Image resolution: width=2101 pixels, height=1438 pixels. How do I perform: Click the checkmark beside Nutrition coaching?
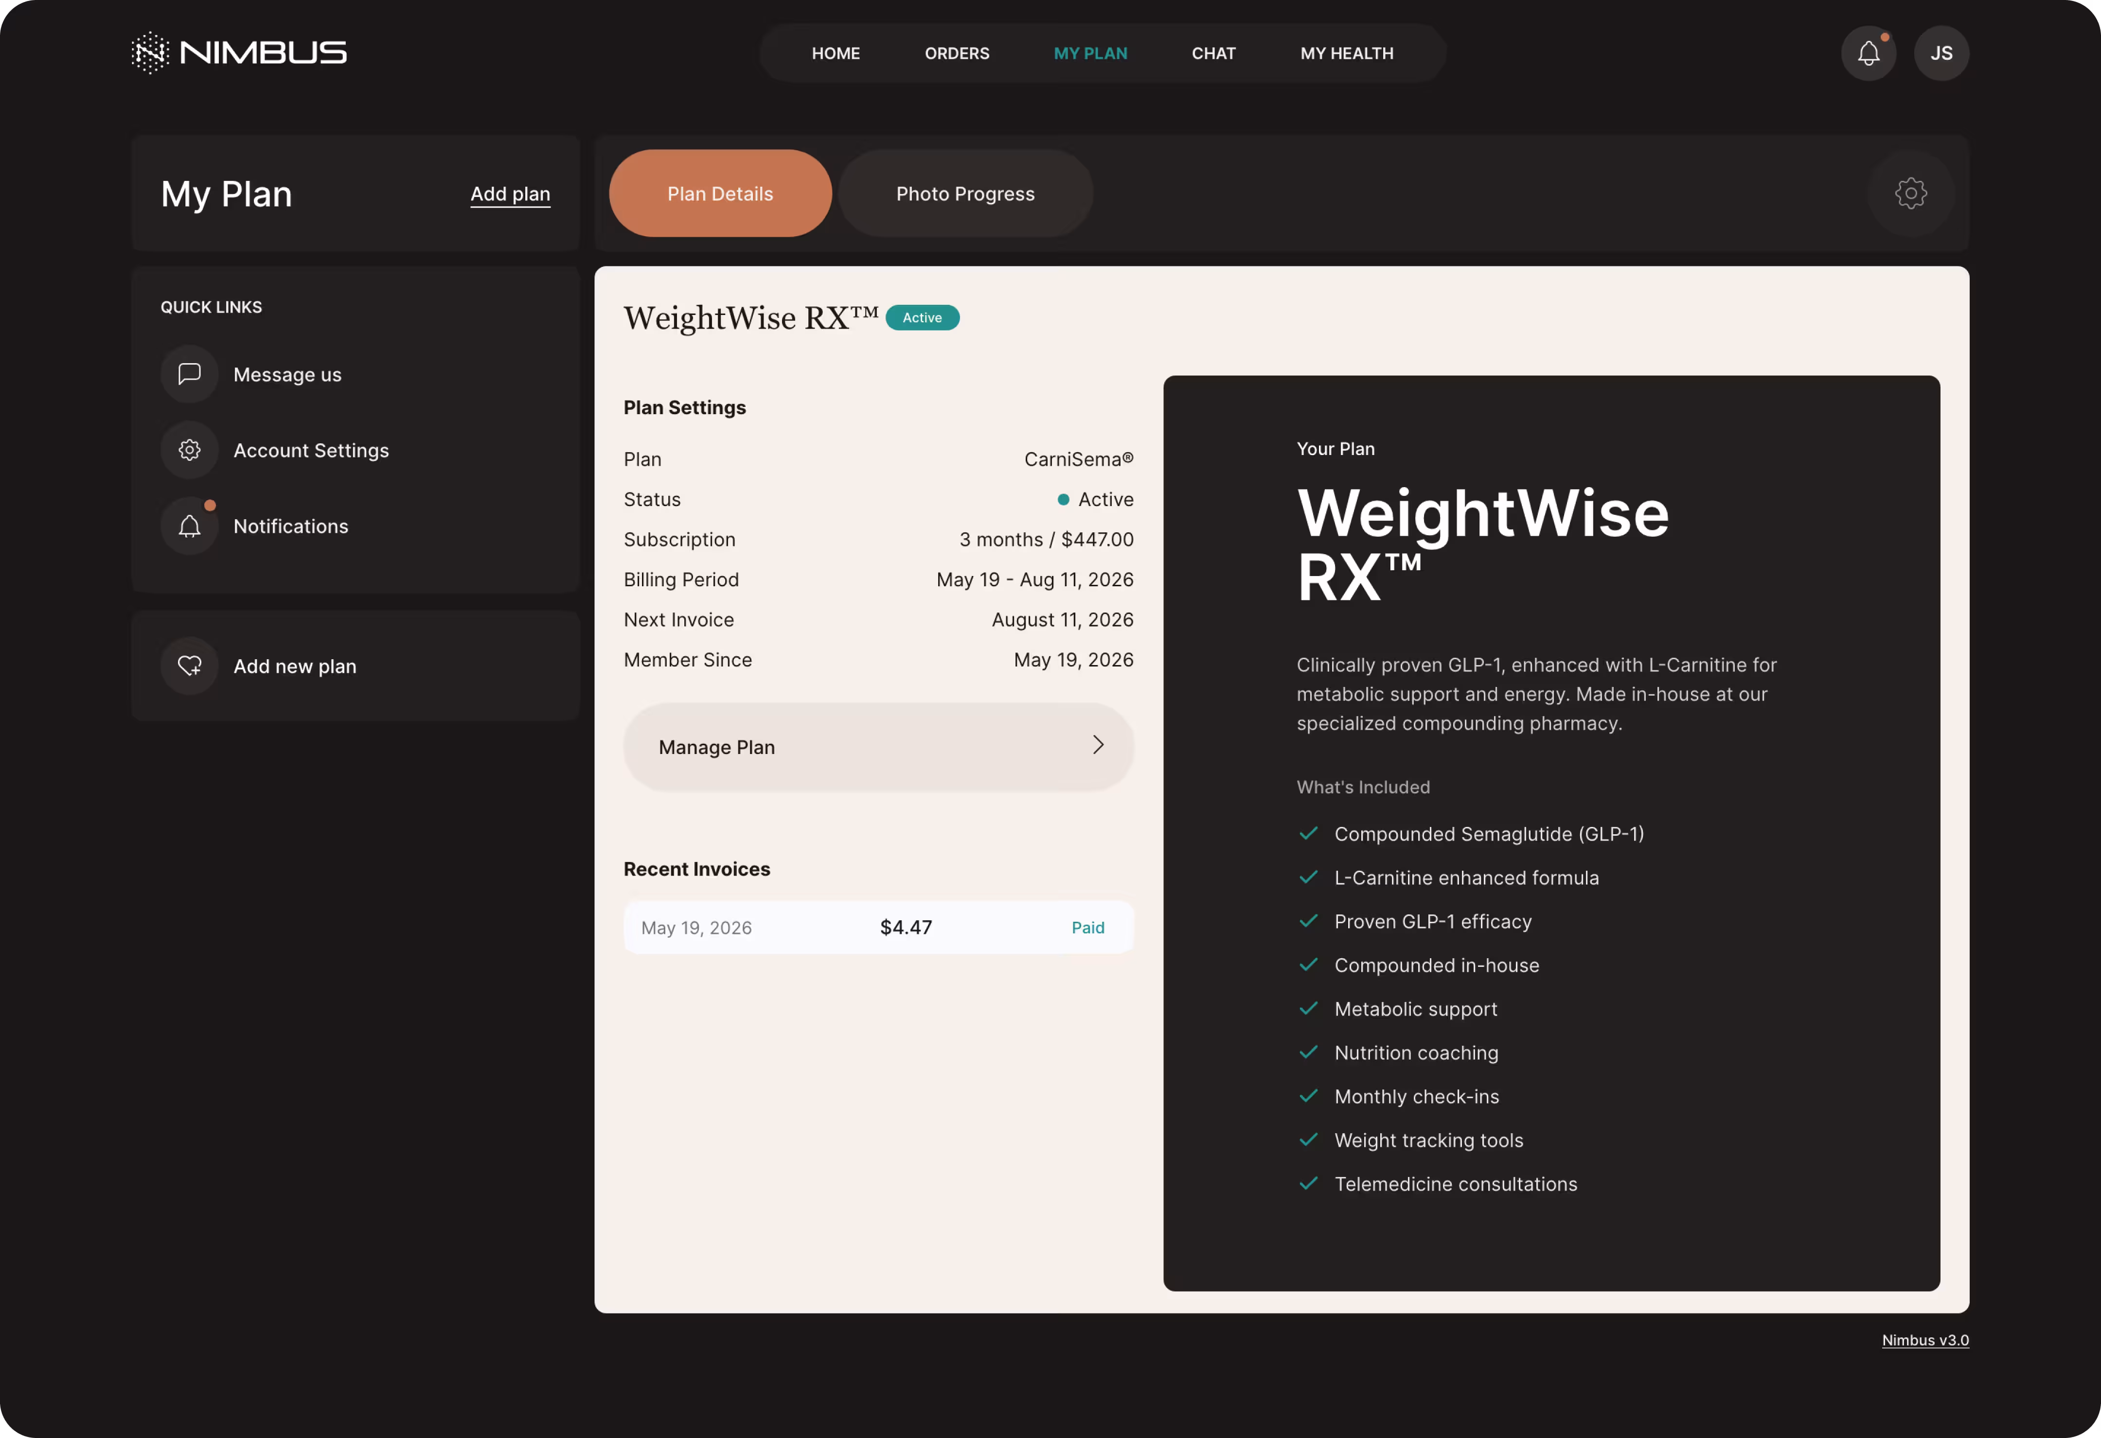point(1308,1052)
